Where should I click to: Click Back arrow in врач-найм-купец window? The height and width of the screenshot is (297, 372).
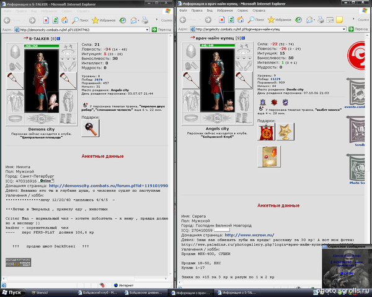[x=183, y=20]
